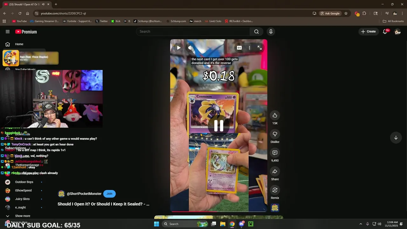Open the Windows Start menu
Screen dimensions: 407x229
point(156,224)
